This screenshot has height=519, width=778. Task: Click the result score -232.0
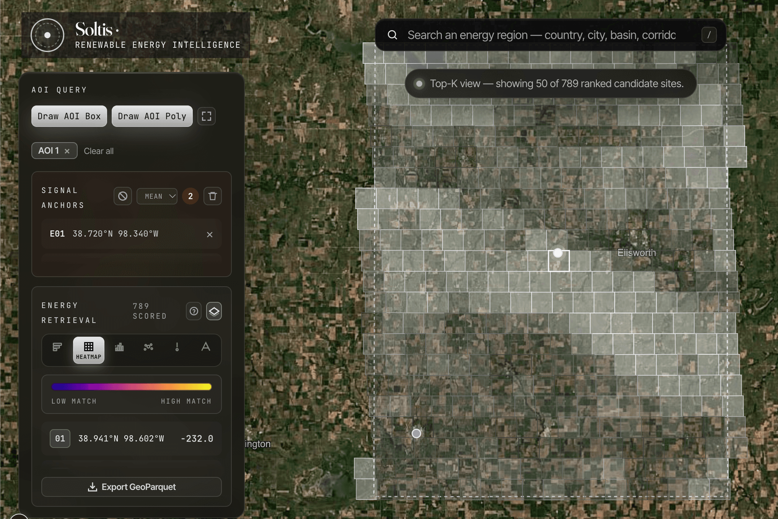click(197, 438)
